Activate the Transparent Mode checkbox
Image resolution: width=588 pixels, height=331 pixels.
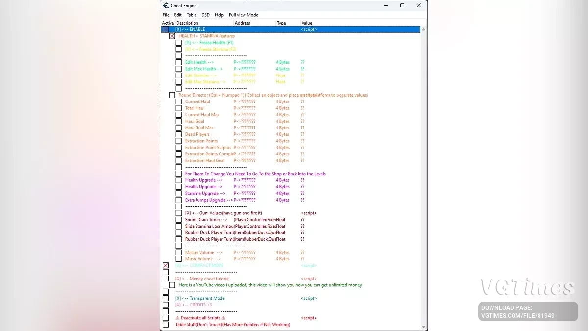click(166, 298)
